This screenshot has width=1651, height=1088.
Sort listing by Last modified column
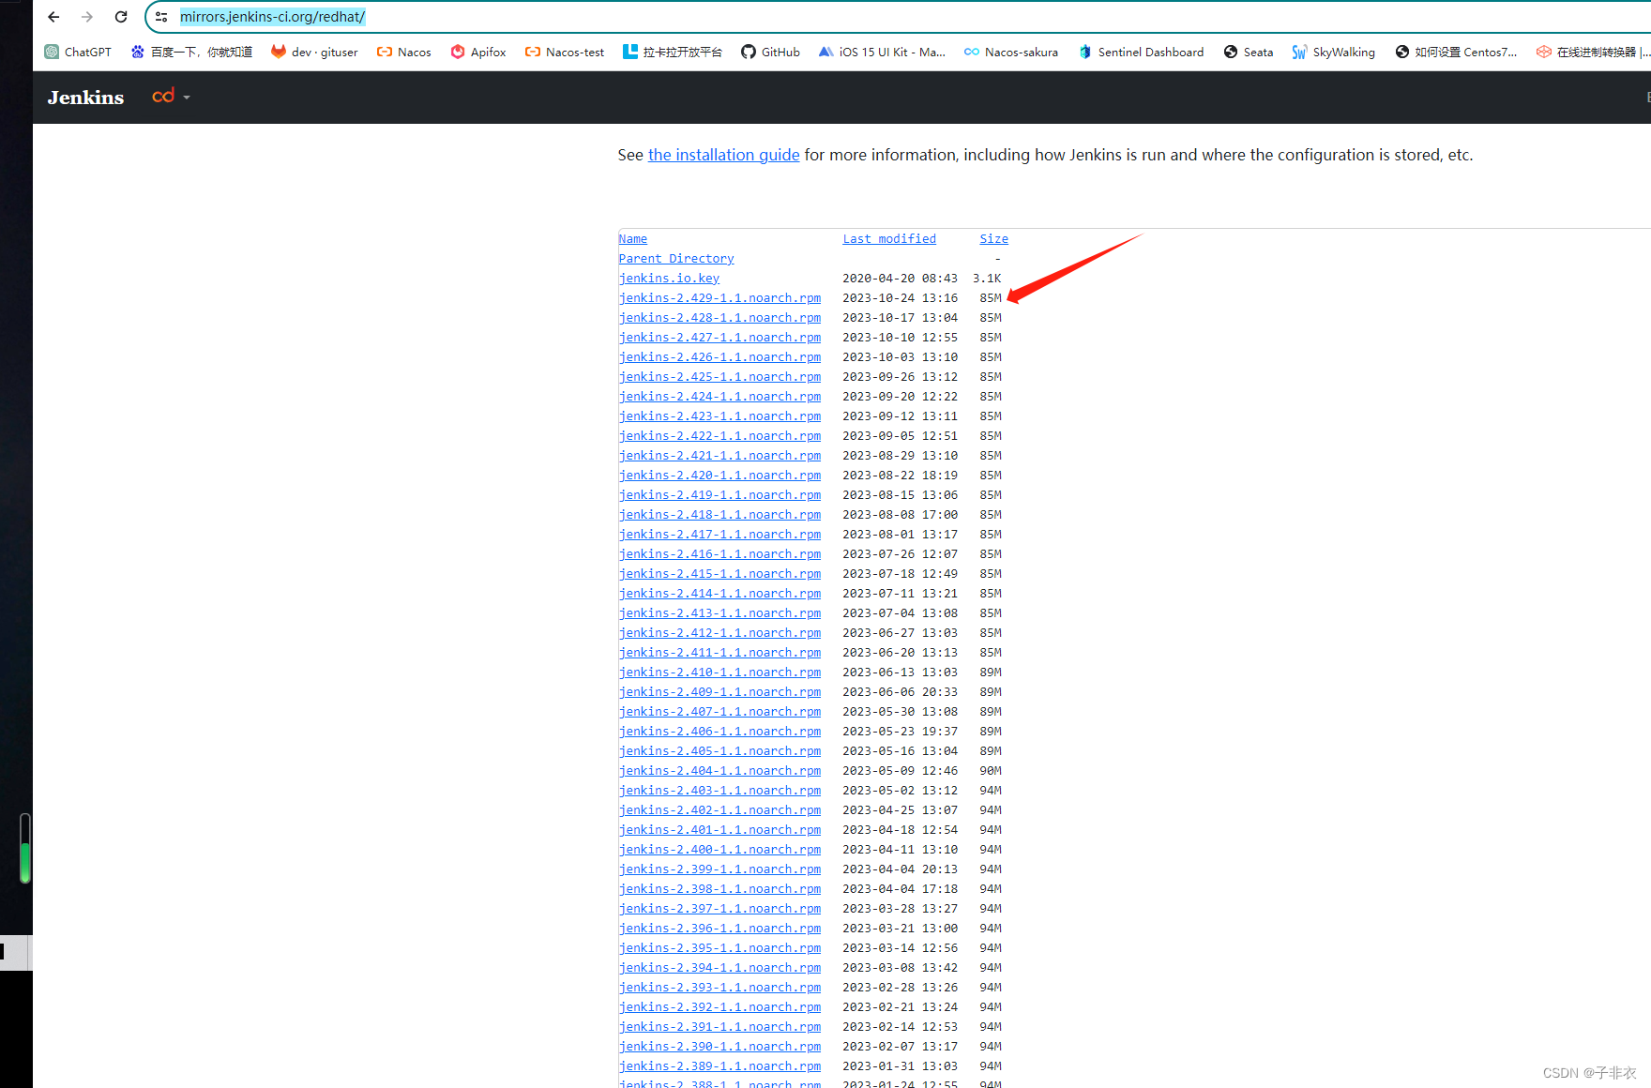889,239
